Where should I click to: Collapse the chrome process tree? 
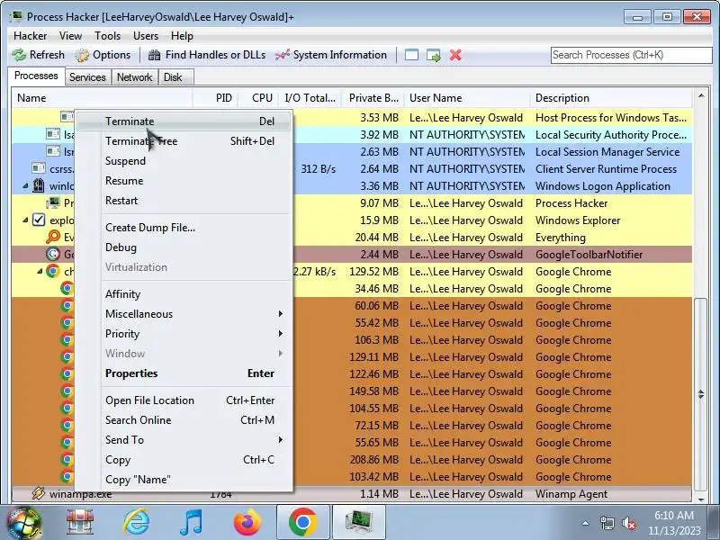pyautogui.click(x=40, y=272)
